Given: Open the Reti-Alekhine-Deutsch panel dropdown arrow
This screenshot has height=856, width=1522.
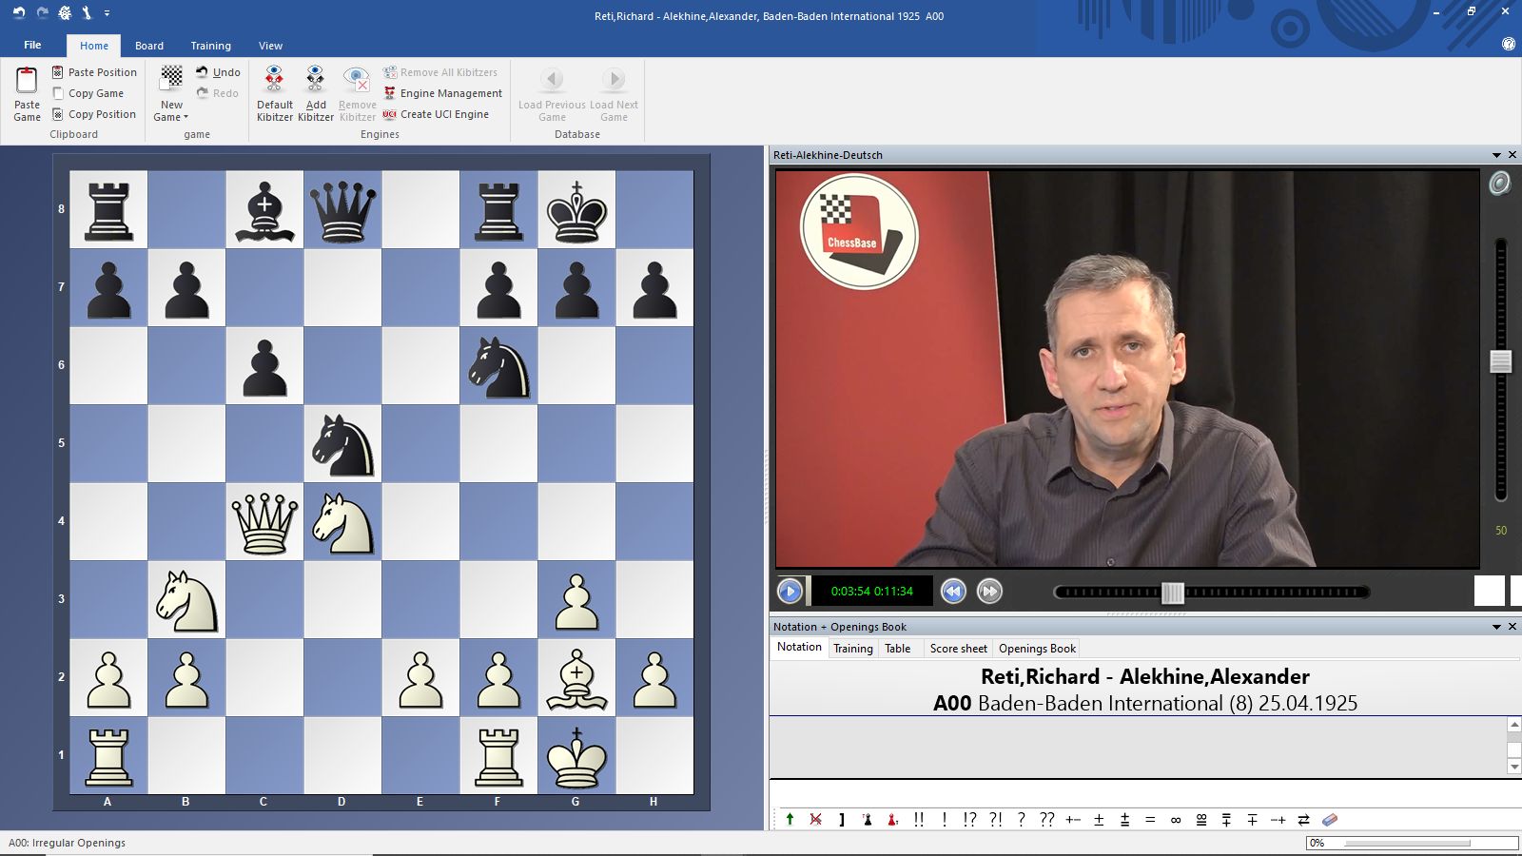Looking at the screenshot, I should click(1496, 155).
